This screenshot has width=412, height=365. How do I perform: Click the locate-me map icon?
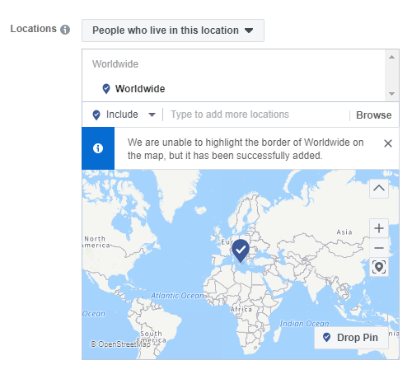click(x=379, y=267)
